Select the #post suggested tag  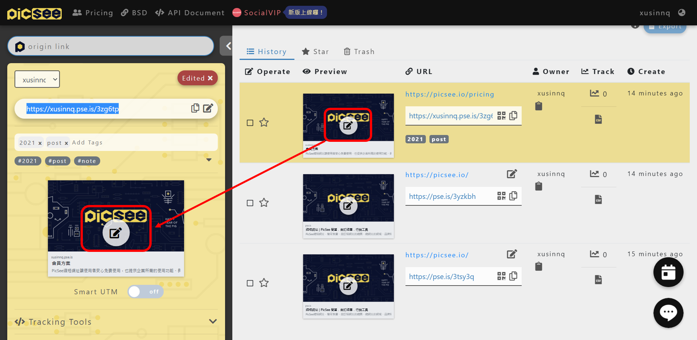coord(57,161)
